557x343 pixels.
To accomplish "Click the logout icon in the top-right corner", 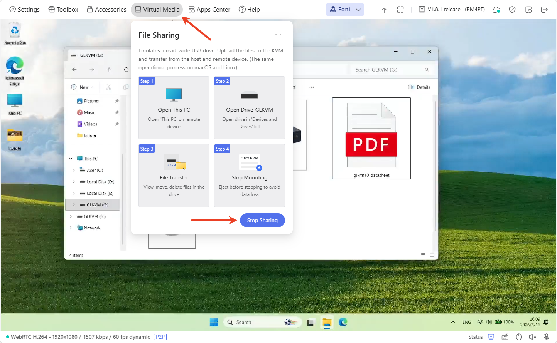I will click(x=544, y=10).
